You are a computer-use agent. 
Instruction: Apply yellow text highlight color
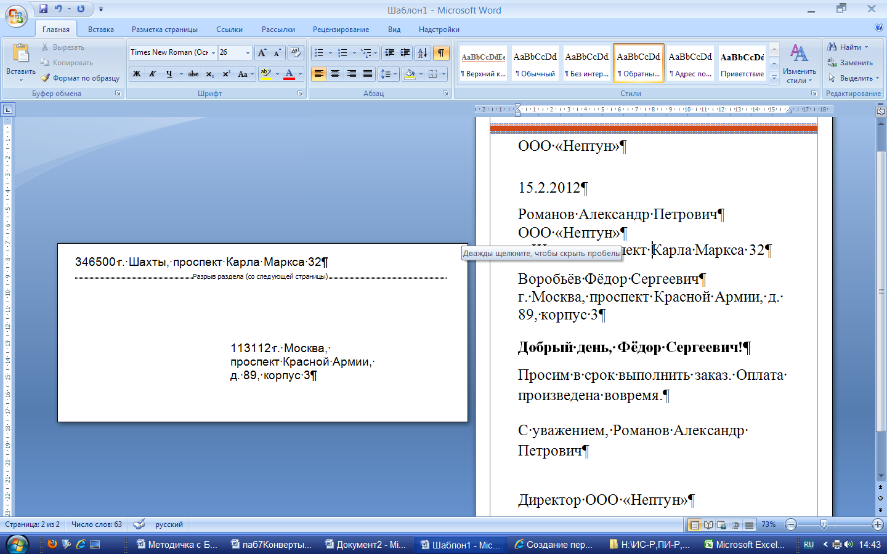coord(265,74)
